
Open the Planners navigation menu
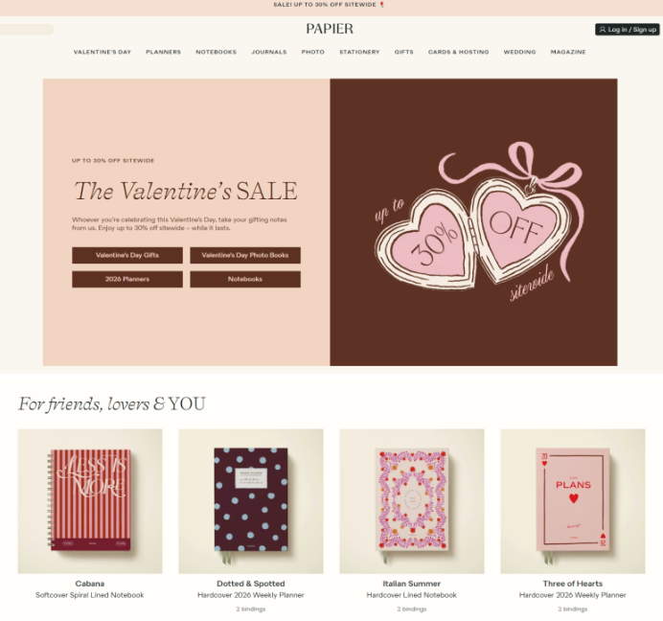click(x=163, y=52)
